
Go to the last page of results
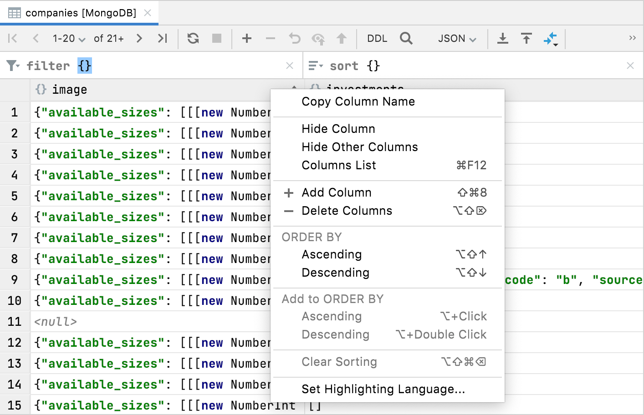point(163,38)
